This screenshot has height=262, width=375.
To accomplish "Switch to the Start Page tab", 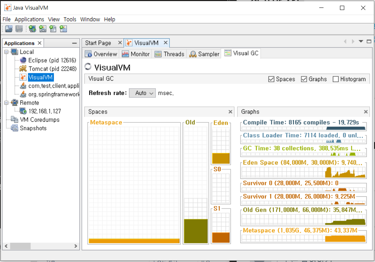I will point(98,43).
